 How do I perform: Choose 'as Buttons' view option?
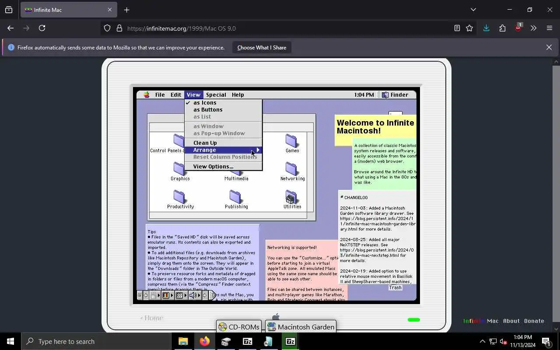coord(223,109)
